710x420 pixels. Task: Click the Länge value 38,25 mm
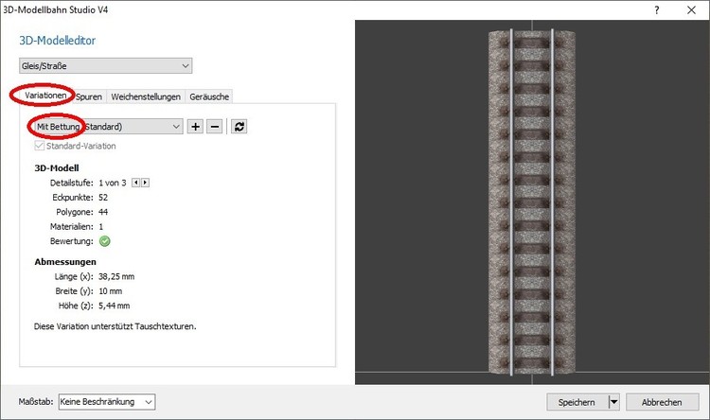[116, 276]
